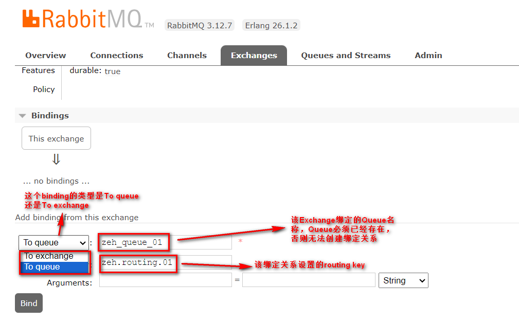519x321 pixels.
Task: Switch to the Connections tab
Action: point(117,56)
